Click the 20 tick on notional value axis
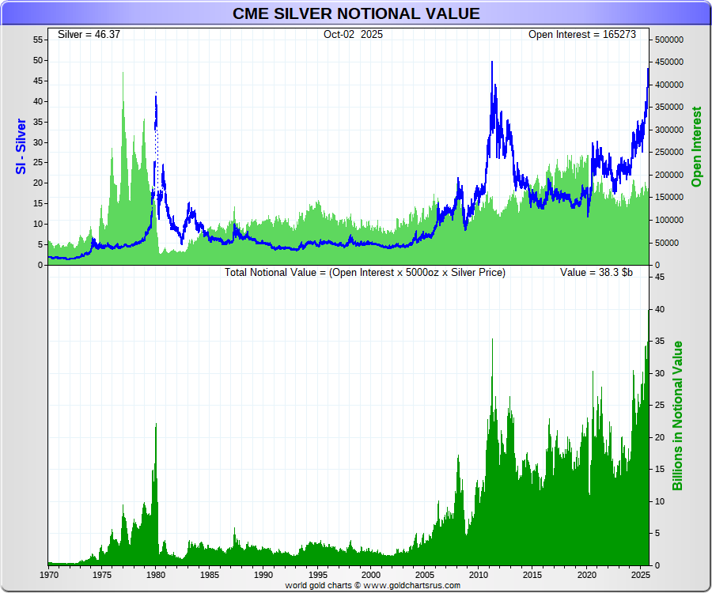Image resolution: width=712 pixels, height=593 pixels. (659, 437)
